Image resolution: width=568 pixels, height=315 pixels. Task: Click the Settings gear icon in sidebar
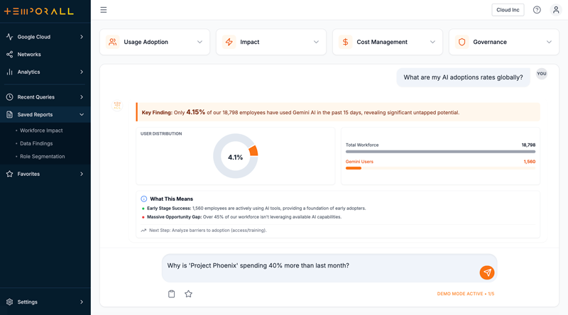(x=10, y=302)
